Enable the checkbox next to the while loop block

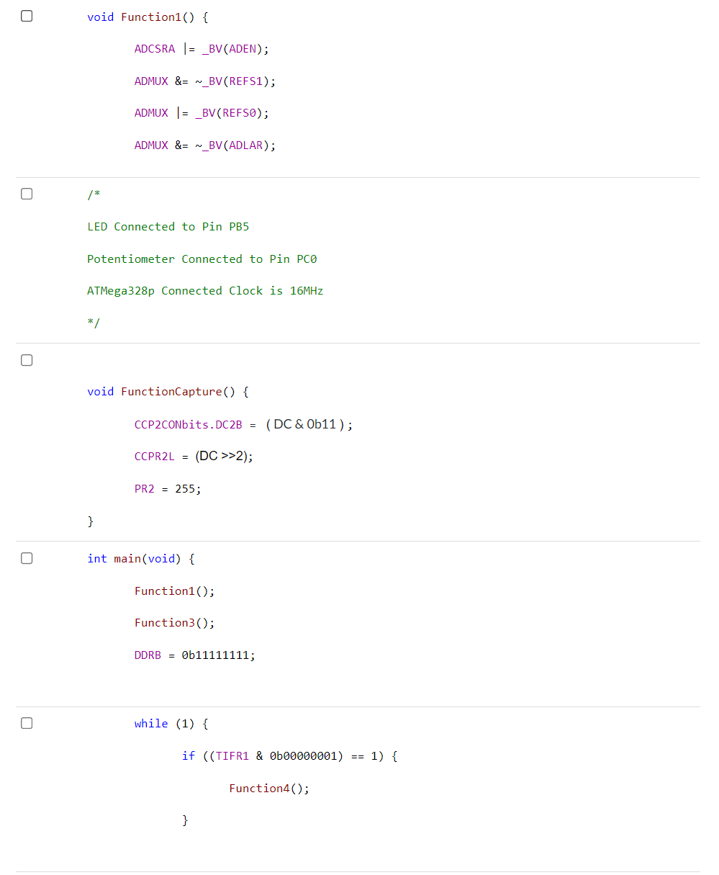(x=26, y=722)
